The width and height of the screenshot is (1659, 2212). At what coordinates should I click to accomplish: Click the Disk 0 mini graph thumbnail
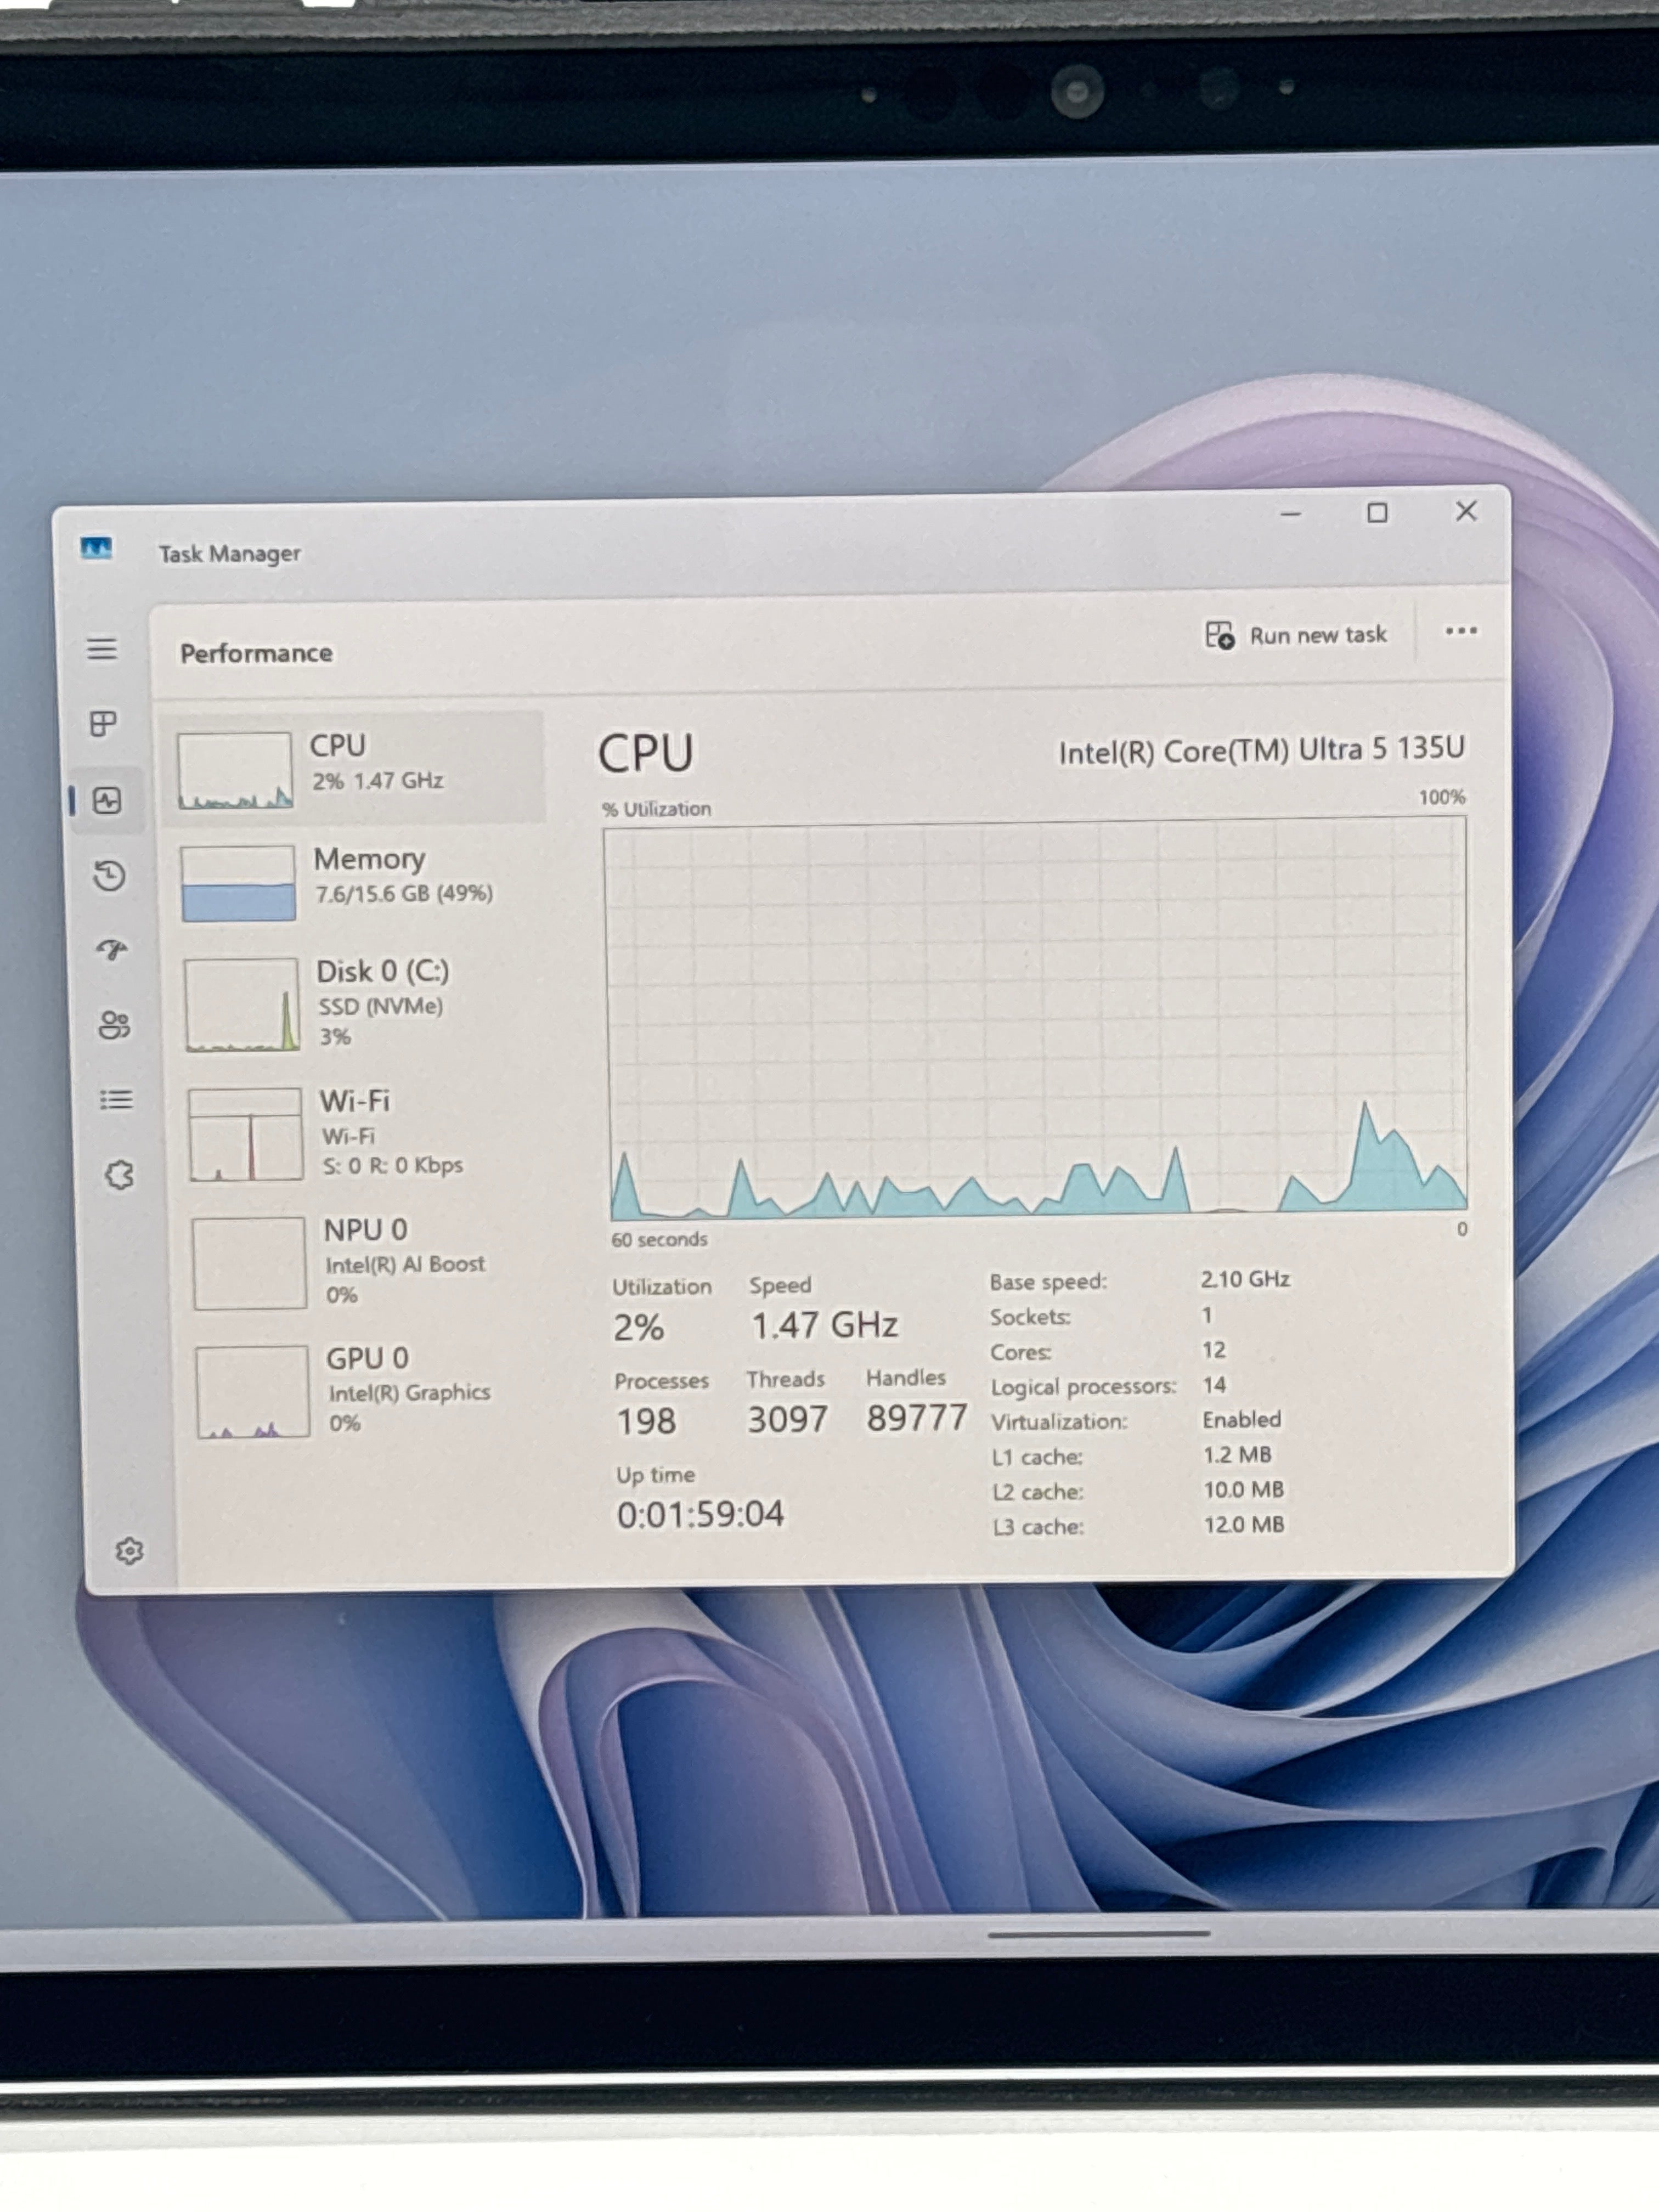click(241, 1005)
